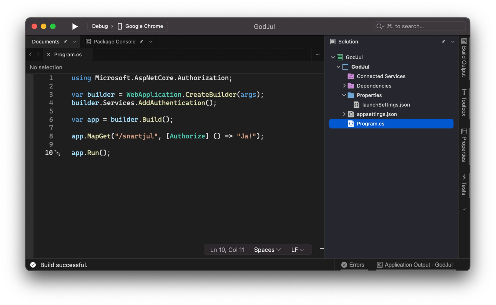
Task: Open the Toolbox side panel
Action: [464, 102]
